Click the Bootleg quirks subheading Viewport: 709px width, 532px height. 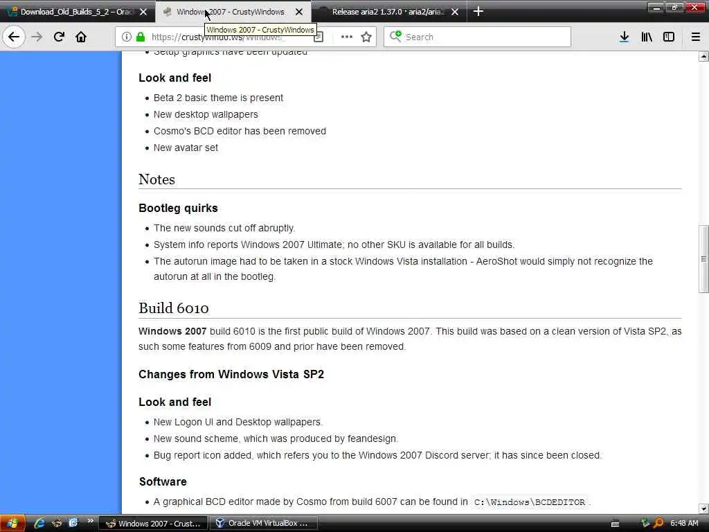178,208
